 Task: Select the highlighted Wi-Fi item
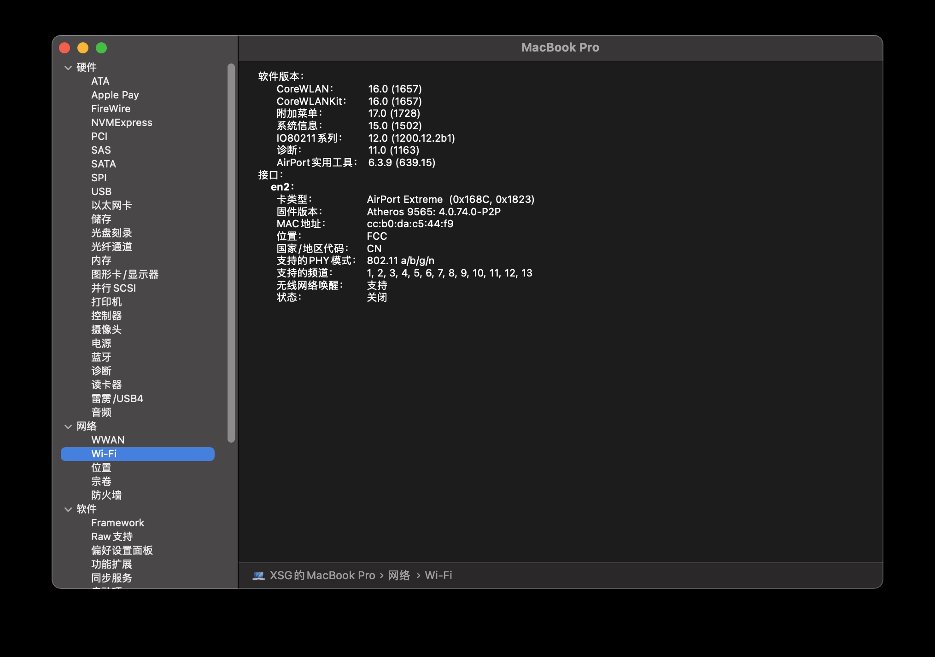pyautogui.click(x=104, y=454)
